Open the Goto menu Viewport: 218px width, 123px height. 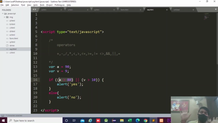[x=35, y=5]
